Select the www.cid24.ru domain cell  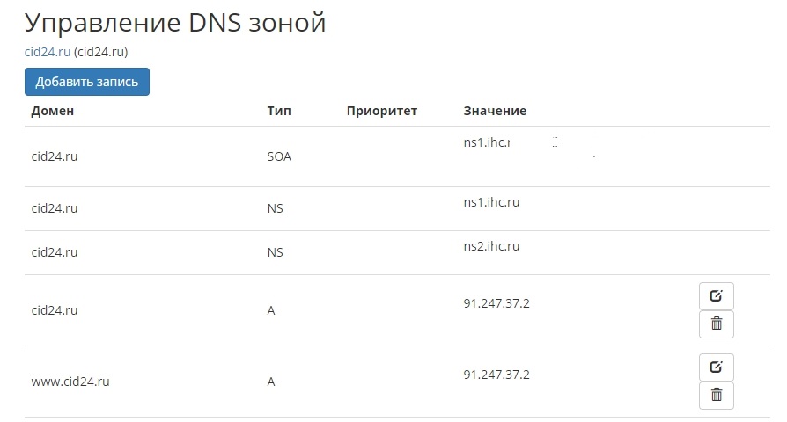(x=70, y=382)
